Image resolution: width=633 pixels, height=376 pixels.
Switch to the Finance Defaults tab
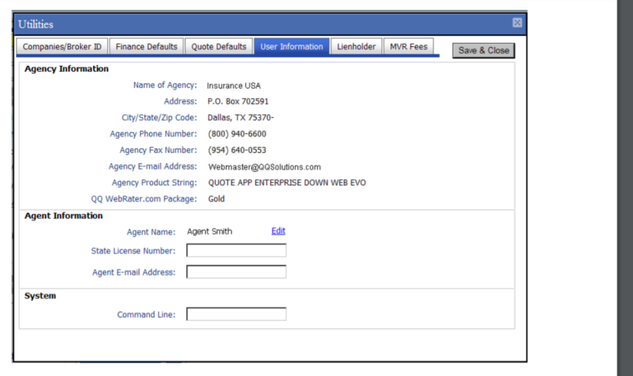tap(146, 46)
